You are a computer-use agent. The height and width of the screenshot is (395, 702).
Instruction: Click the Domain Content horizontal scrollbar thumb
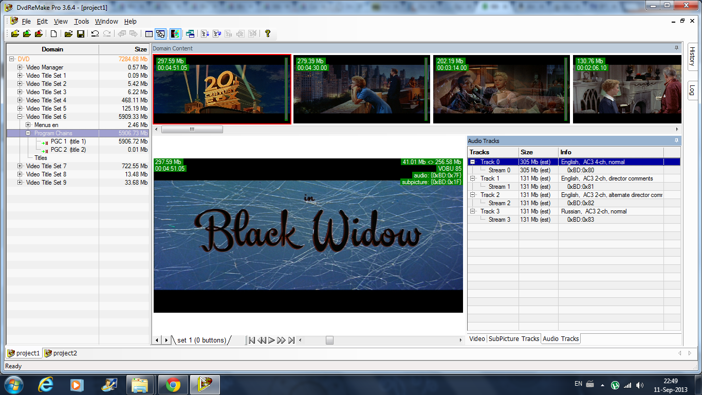click(192, 129)
